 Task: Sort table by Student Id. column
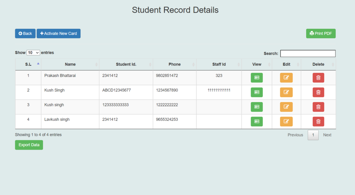(x=126, y=64)
